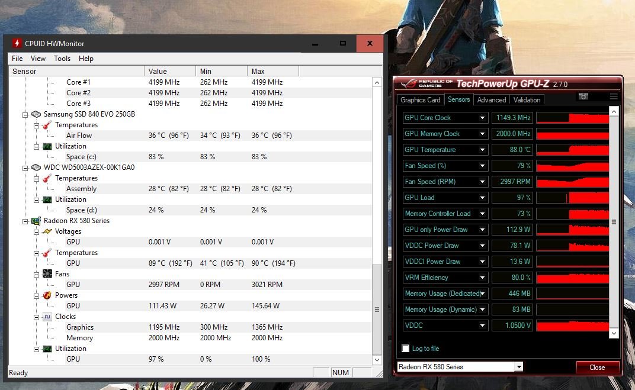Open the View menu in HWMonitor
This screenshot has height=390, width=635.
click(38, 59)
